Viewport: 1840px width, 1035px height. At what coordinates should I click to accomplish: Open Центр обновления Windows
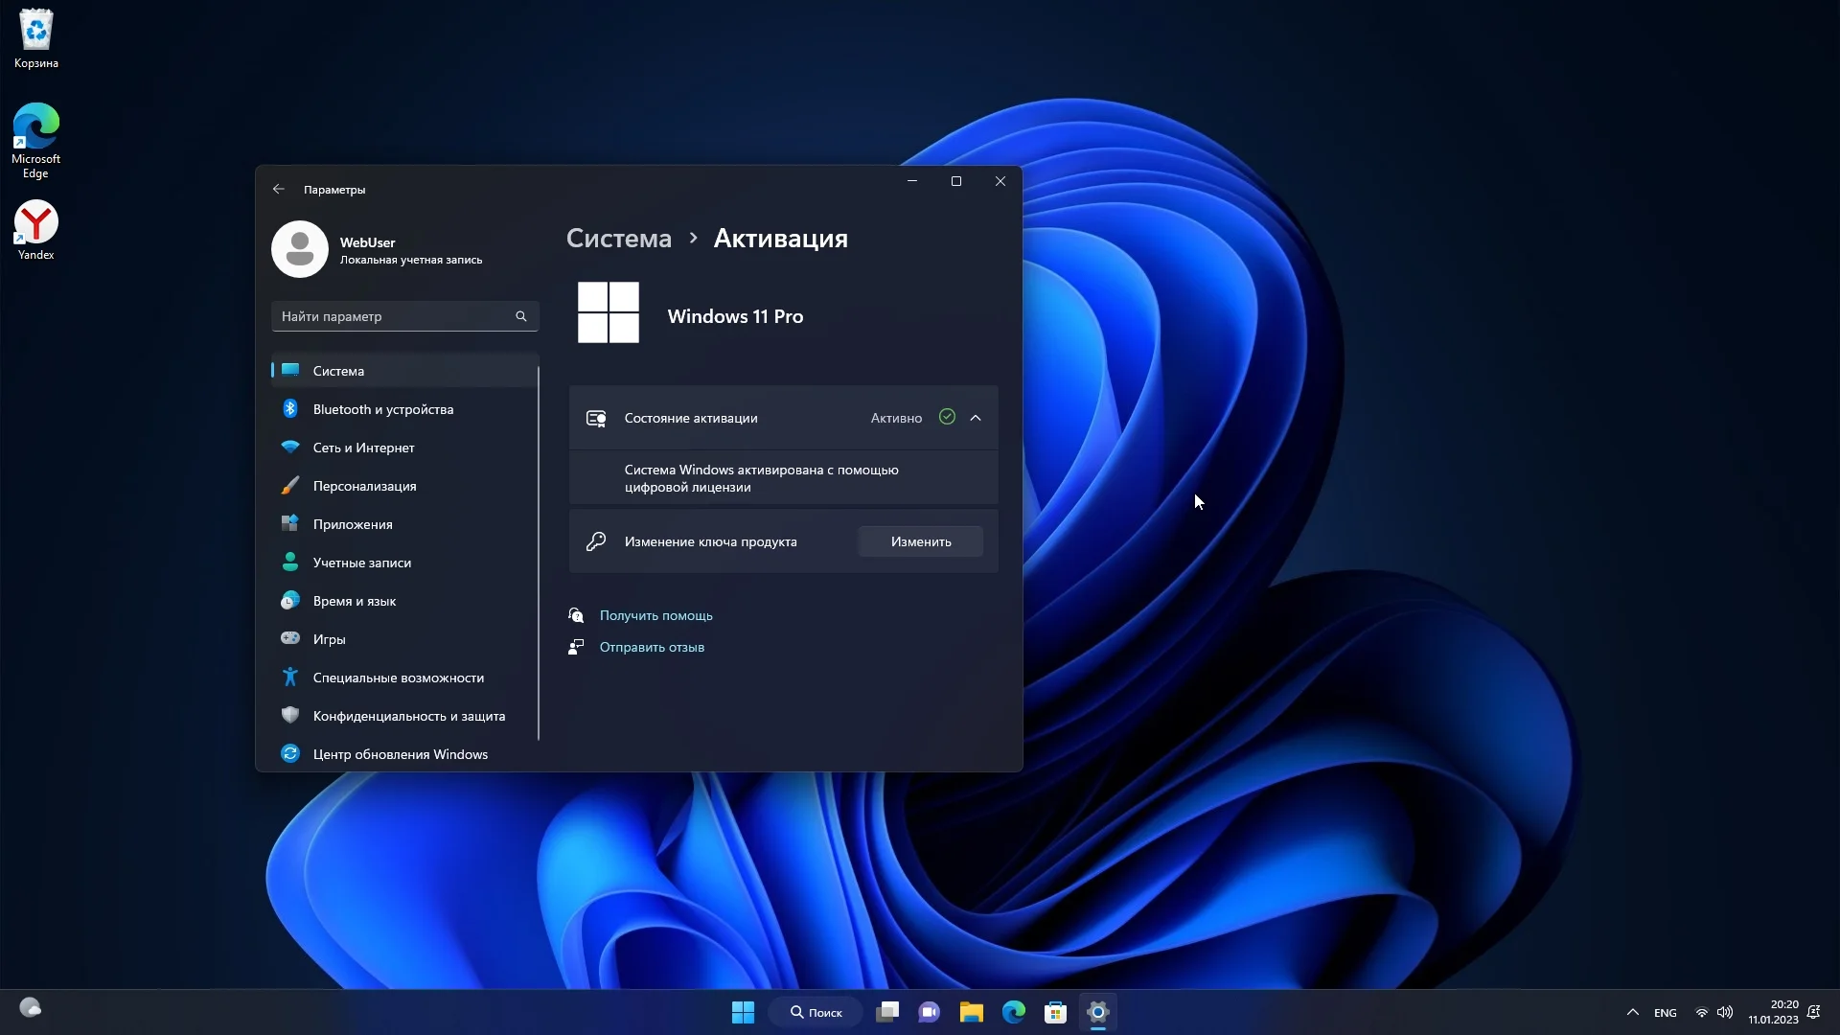tap(400, 754)
